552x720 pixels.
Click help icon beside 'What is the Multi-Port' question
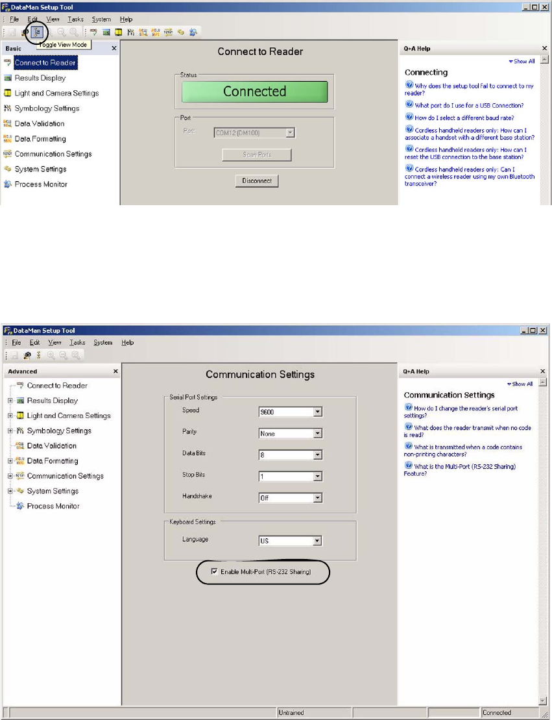point(409,465)
